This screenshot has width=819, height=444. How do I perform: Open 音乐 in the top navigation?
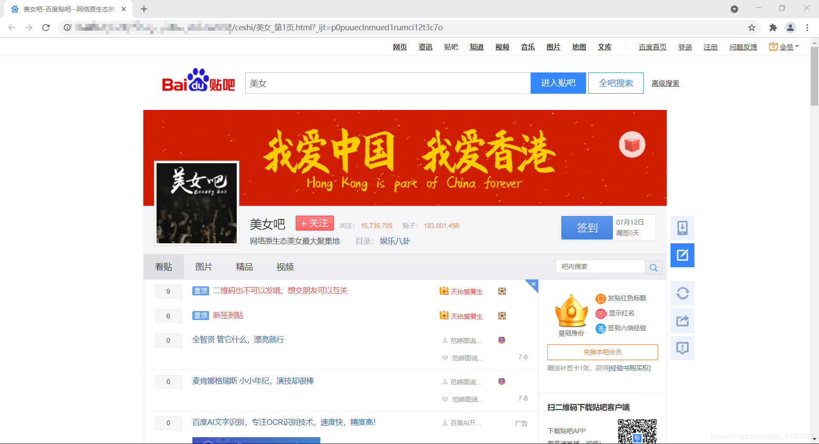coord(528,47)
